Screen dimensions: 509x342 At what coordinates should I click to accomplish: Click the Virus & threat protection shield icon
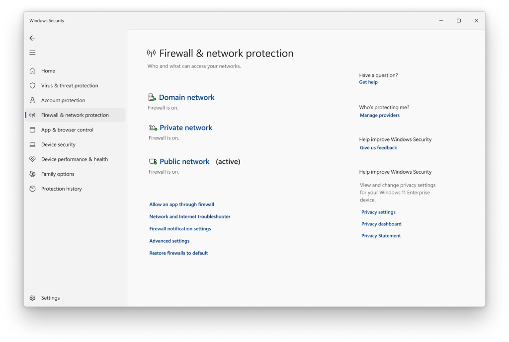click(32, 86)
